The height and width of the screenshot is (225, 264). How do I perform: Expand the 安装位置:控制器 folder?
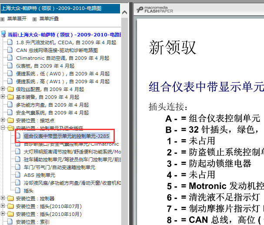point(3,198)
